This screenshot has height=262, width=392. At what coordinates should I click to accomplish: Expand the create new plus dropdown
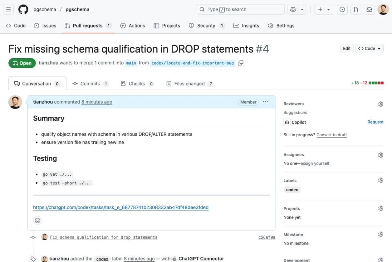pyautogui.click(x=324, y=9)
